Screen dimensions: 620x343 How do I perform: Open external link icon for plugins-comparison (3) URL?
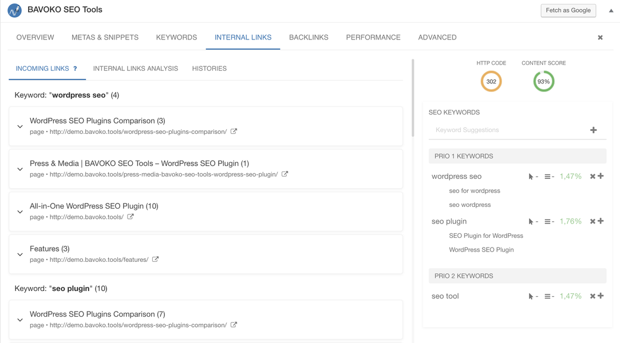pos(234,131)
